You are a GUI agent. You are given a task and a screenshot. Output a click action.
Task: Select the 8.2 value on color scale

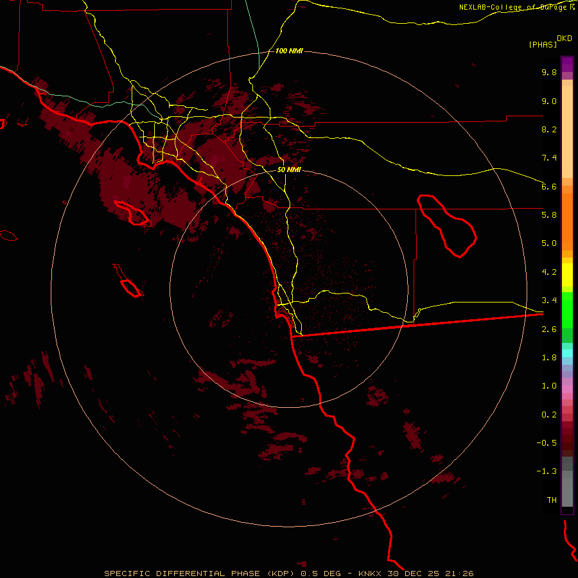(549, 129)
